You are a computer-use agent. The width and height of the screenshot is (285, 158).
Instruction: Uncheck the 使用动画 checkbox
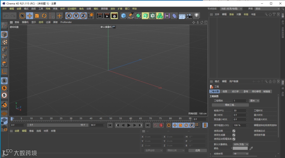[234, 131]
